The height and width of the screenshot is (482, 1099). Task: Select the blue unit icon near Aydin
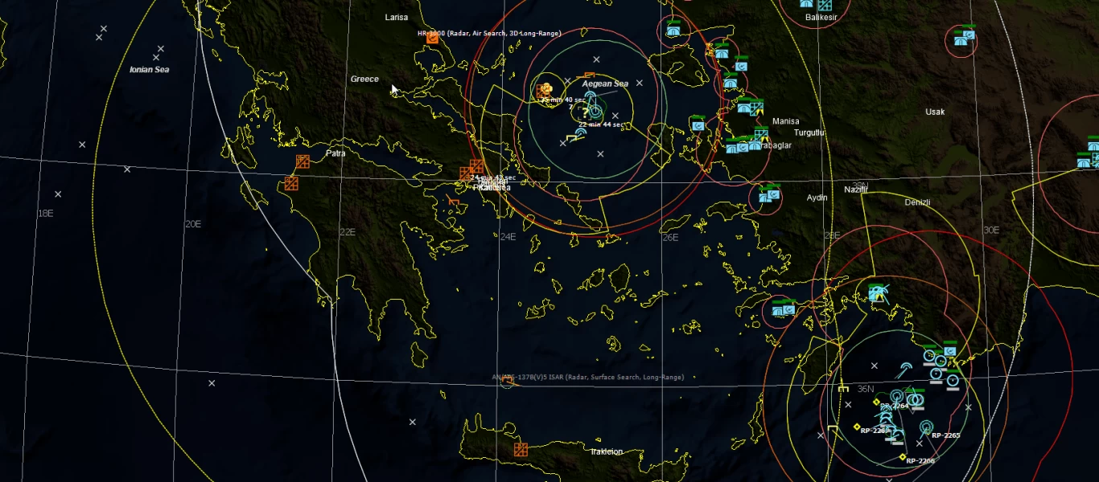pyautogui.click(x=769, y=194)
